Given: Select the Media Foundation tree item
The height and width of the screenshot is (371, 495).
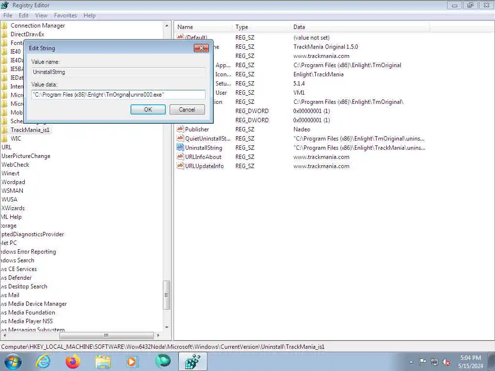Looking at the screenshot, I should (x=28, y=313).
